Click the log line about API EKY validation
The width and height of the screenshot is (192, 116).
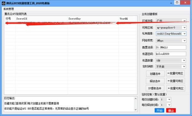click(x=46, y=109)
